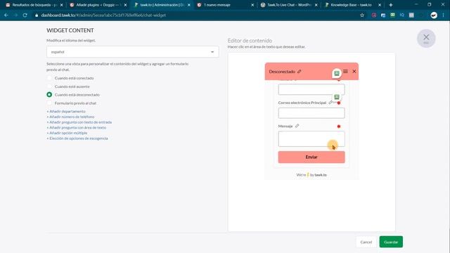Screen dimensions: 450x253
Task: Select Formulario previo al chat option
Action: [49, 103]
